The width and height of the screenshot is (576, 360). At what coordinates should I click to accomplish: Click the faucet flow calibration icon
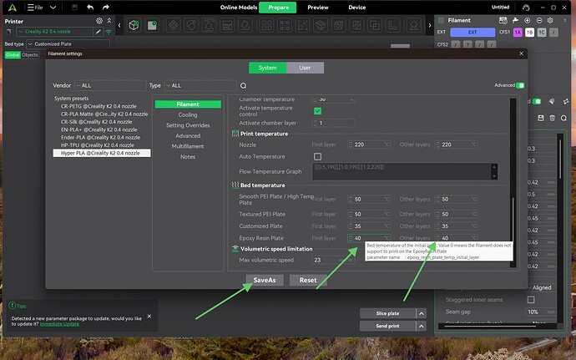click(515, 21)
